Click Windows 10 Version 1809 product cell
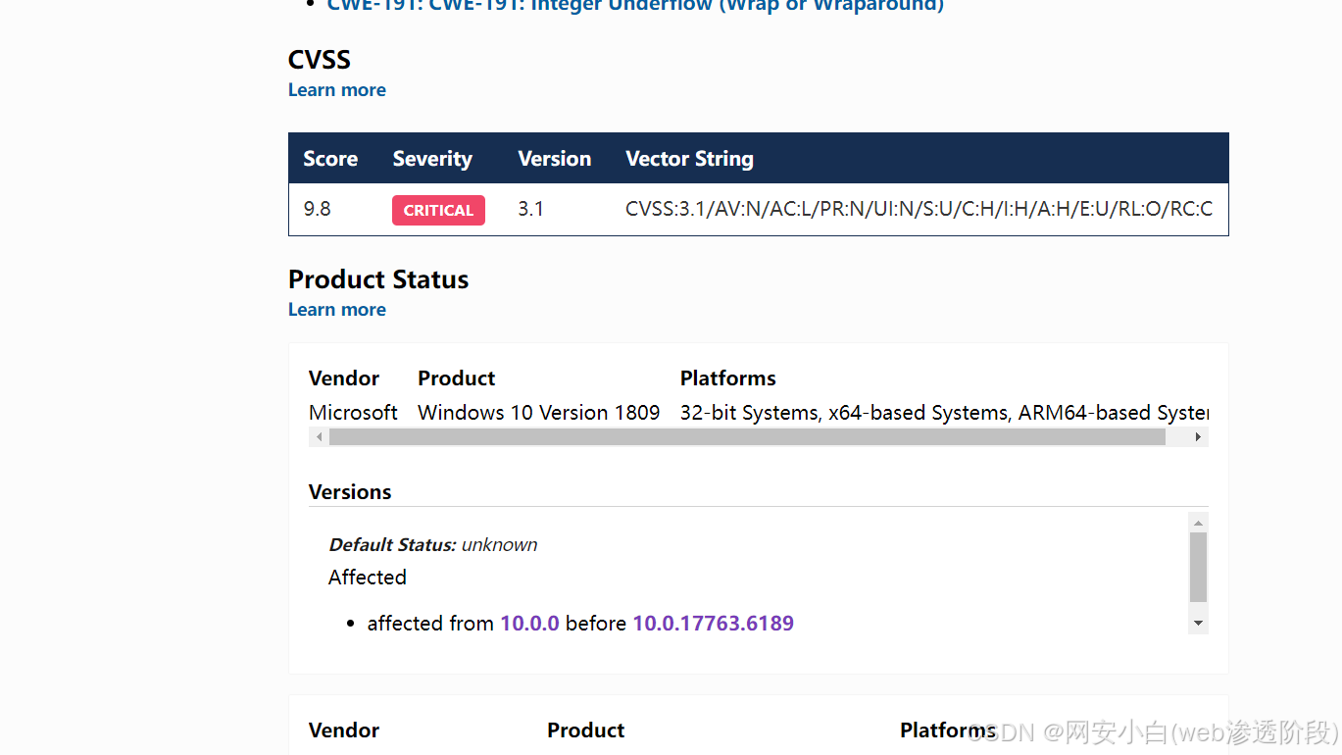Screen dimensions: 1342x755 point(539,413)
